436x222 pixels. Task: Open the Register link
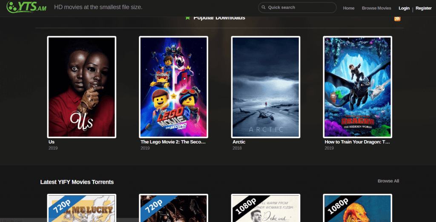point(423,8)
